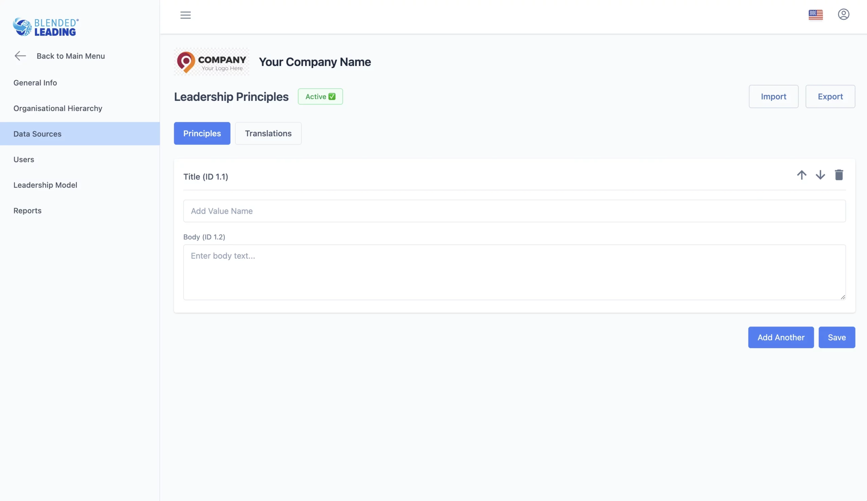Go back to Main Menu
This screenshot has width=867, height=501.
tap(60, 56)
